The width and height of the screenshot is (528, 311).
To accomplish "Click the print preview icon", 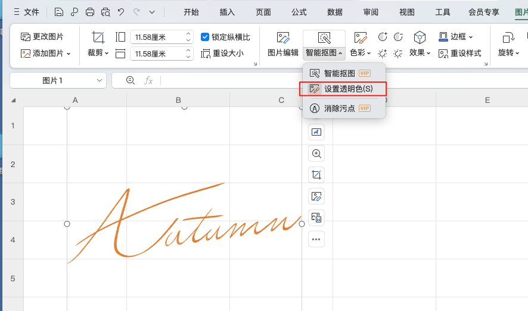I will pyautogui.click(x=105, y=12).
